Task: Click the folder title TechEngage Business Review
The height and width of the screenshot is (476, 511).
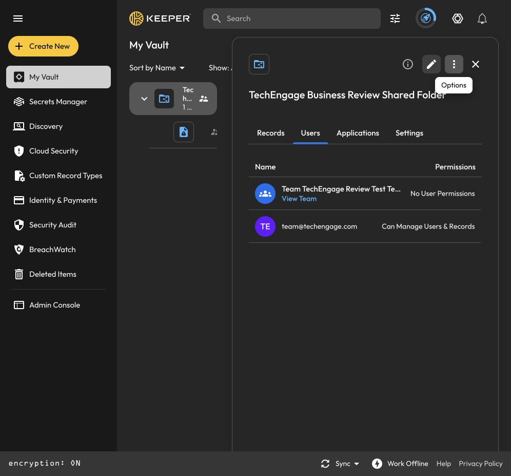Action: tap(347, 95)
